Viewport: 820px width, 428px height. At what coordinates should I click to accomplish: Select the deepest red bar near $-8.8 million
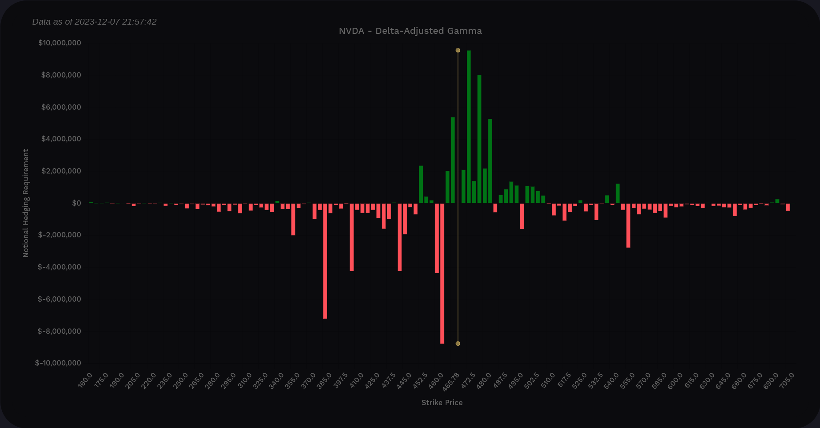[x=442, y=273]
